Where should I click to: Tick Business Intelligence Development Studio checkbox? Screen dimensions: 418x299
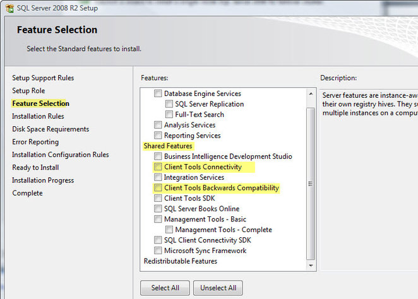point(158,156)
